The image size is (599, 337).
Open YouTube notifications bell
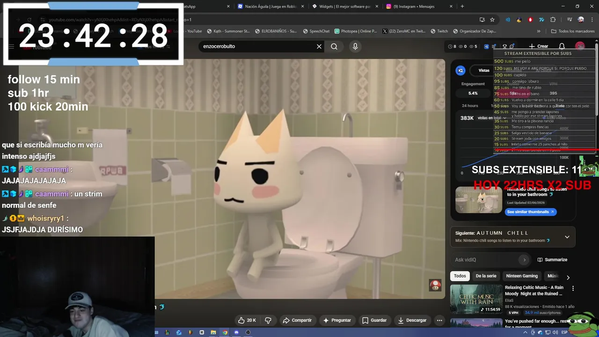(562, 46)
